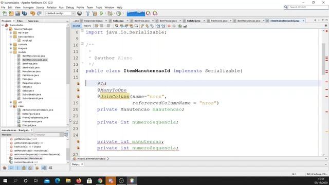329x185 pixels.
Task: Click the Profile Project clock icon
Action: [x=119, y=13]
